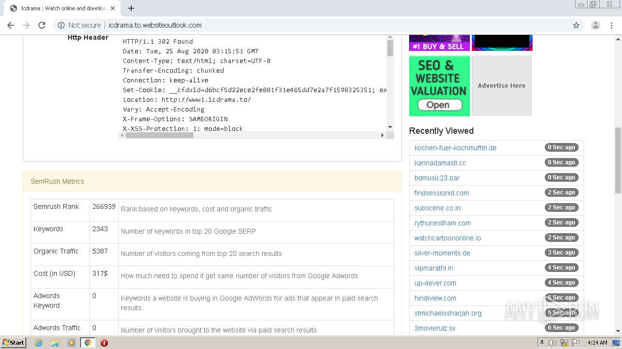Switch to Chrome in the taskbar
Viewport: 622px width, 349px height.
coord(87,343)
